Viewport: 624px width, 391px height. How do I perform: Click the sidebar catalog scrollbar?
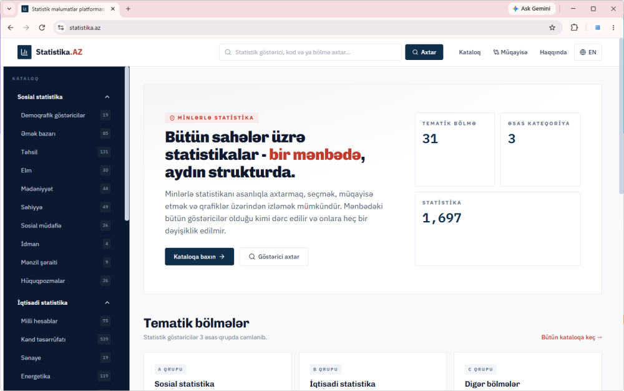tap(127, 143)
